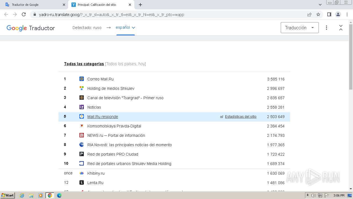This screenshot has width=353, height=199.
Task: Open the Correo Mail.Ru entry
Action: click(x=100, y=79)
